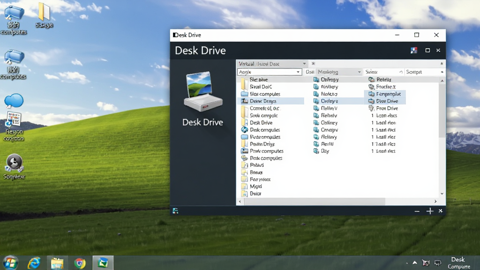
Task: Click icon beside 'Retrits' entry
Action: [x=371, y=80]
